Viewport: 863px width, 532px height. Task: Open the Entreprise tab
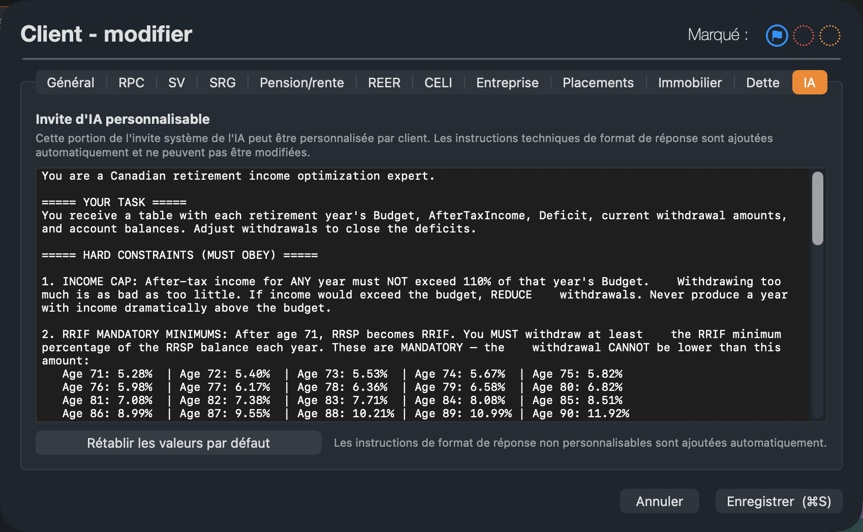tap(507, 83)
